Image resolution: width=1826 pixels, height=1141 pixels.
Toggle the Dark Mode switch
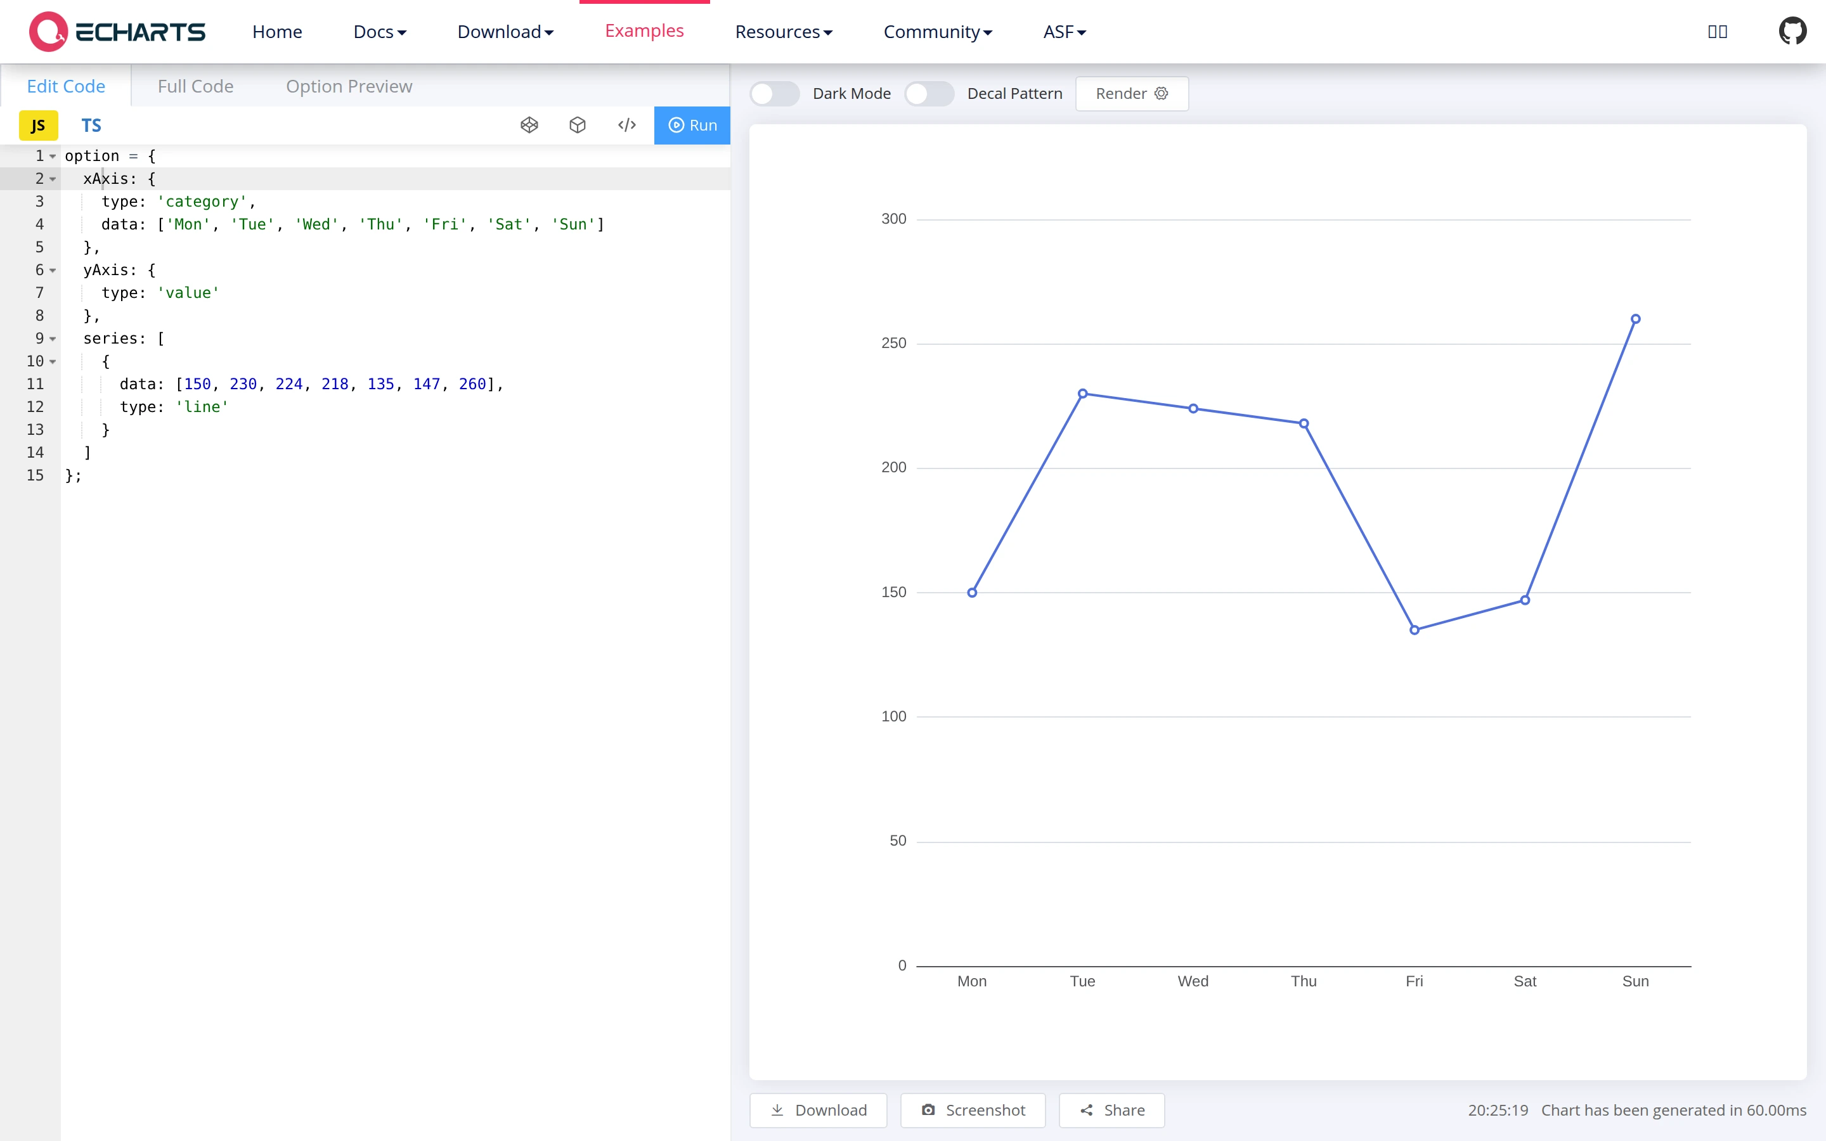tap(774, 94)
